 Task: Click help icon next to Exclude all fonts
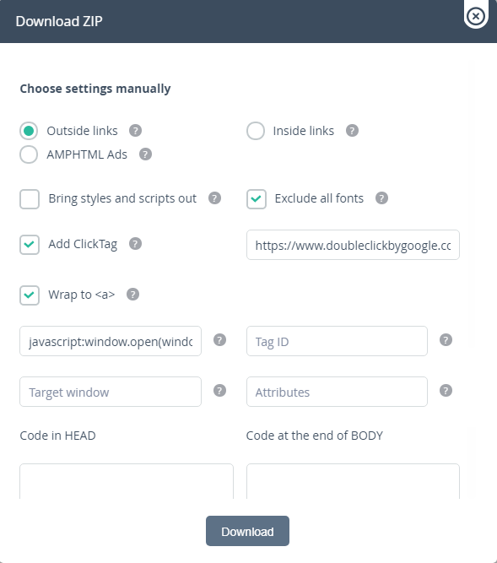(x=381, y=198)
